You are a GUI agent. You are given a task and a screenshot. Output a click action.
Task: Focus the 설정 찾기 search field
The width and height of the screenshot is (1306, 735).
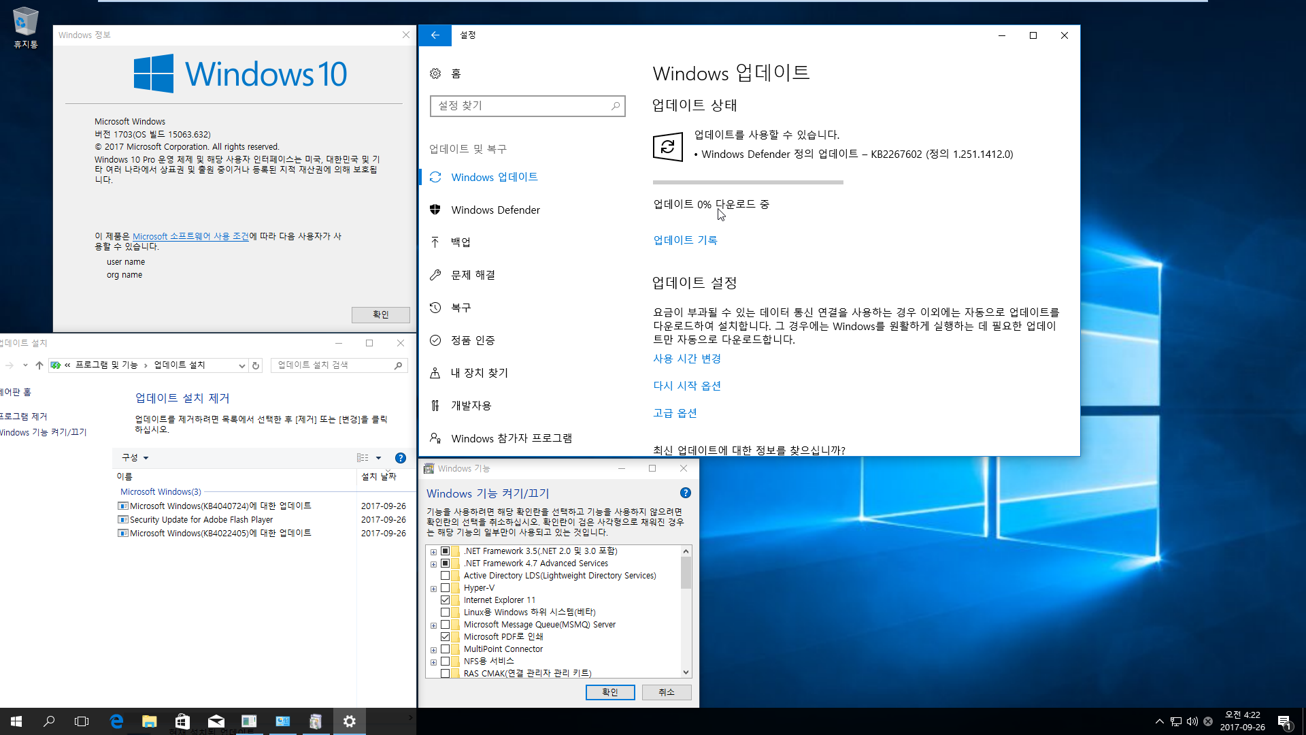pos(527,105)
